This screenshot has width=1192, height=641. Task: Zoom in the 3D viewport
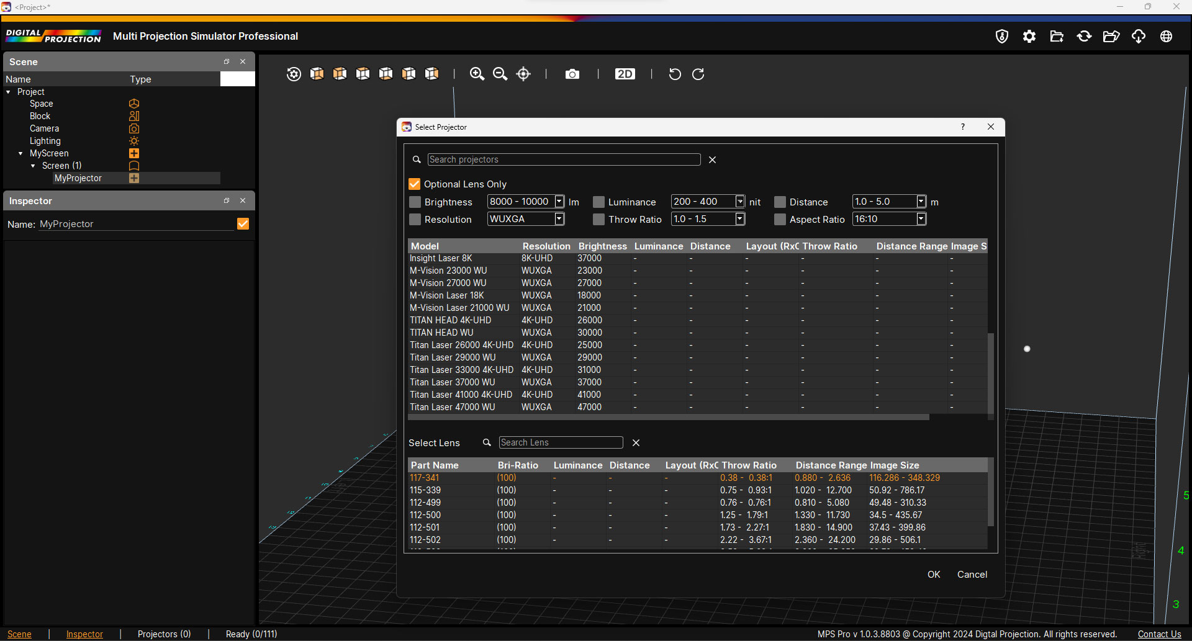pyautogui.click(x=477, y=74)
